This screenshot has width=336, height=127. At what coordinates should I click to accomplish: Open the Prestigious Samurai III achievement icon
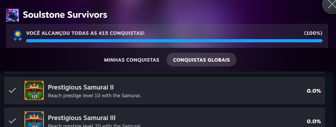click(x=34, y=119)
